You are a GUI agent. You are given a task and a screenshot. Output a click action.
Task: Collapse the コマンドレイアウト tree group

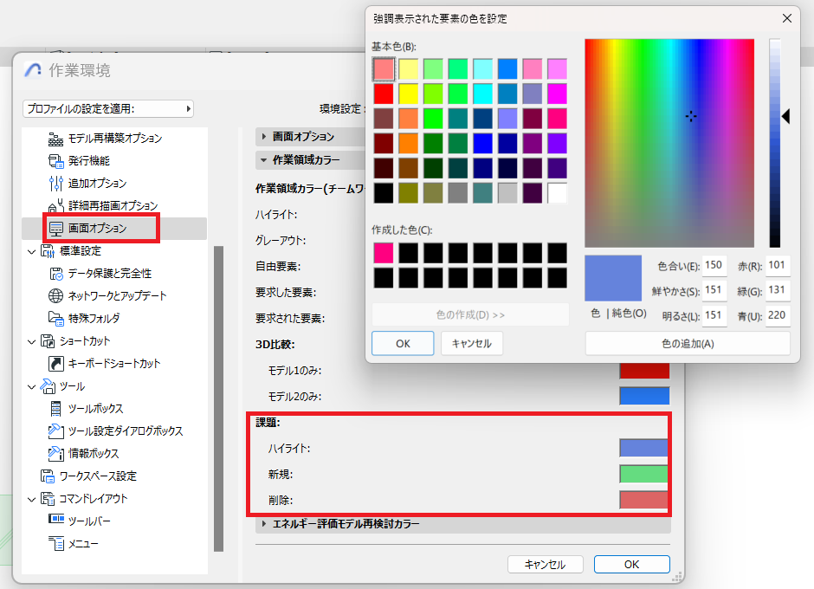point(32,499)
